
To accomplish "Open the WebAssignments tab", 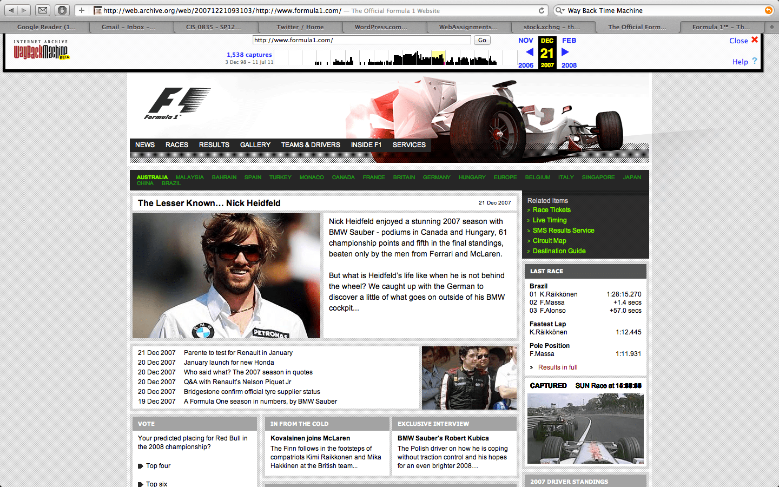I will click(x=469, y=27).
